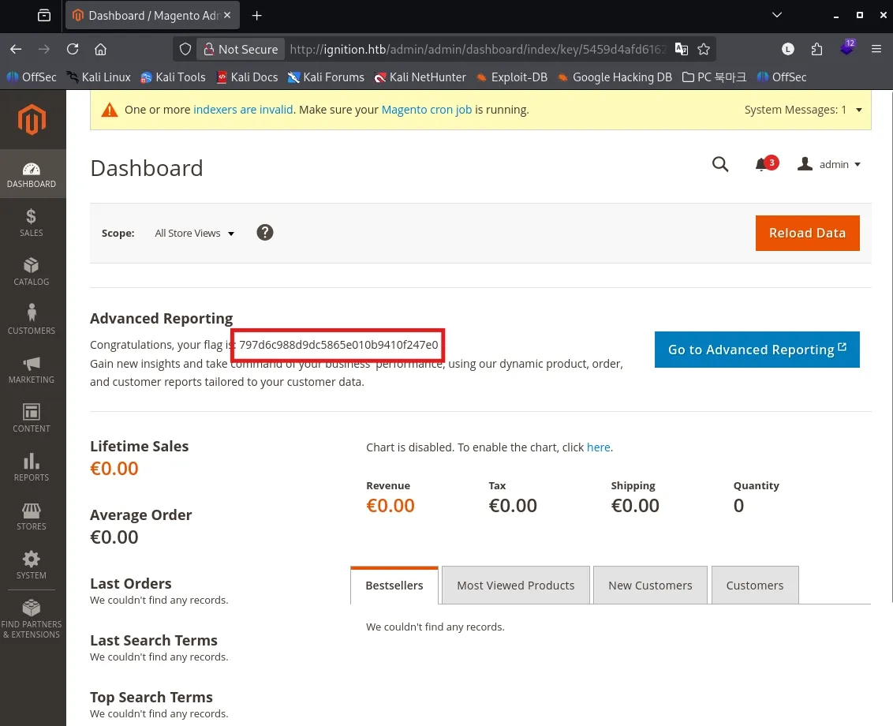The image size is (893, 726).
Task: Open the Reports menu in sidebar
Action: [32, 467]
